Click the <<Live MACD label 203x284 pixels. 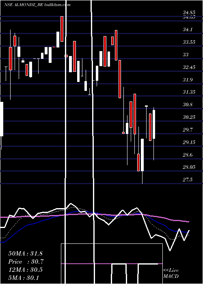coord(171,273)
